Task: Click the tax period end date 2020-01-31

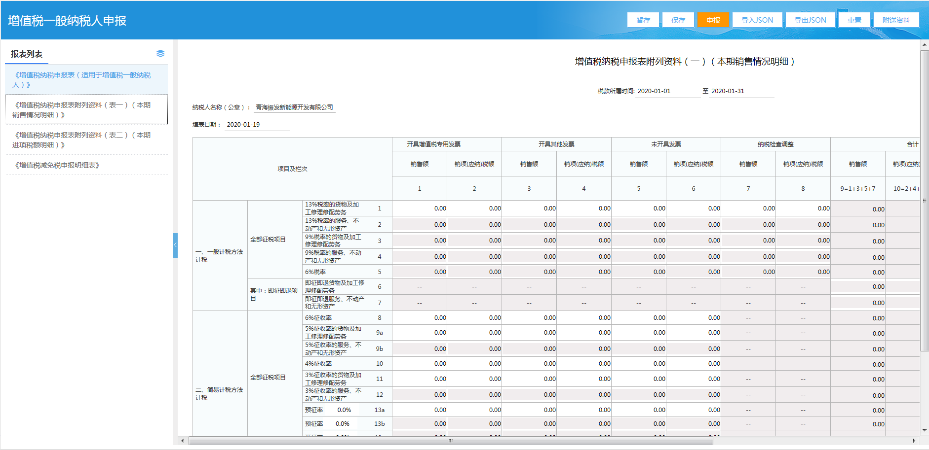Action: 741,91
